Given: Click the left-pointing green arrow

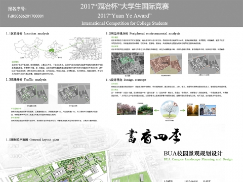Looking at the screenshot, I should (x=156, y=111).
